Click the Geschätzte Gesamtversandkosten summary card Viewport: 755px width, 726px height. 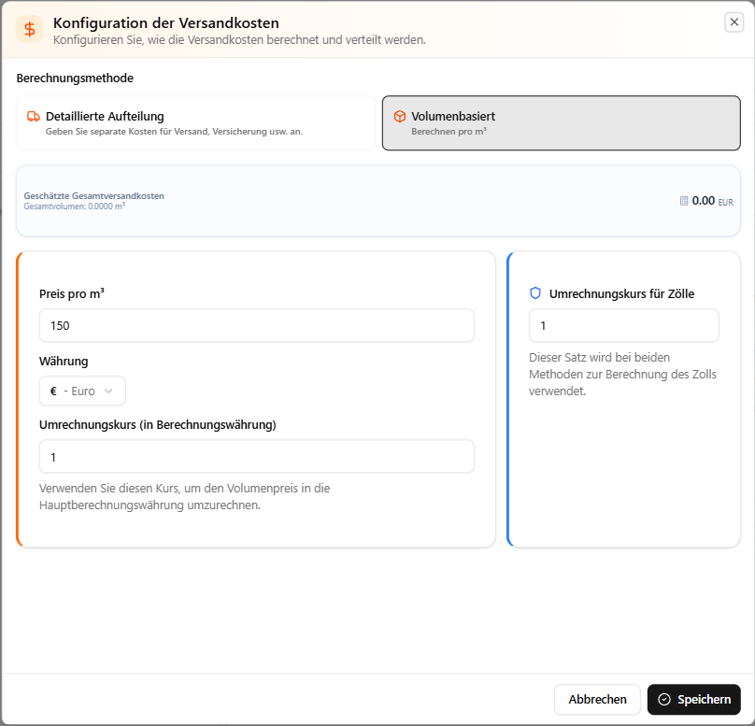378,201
